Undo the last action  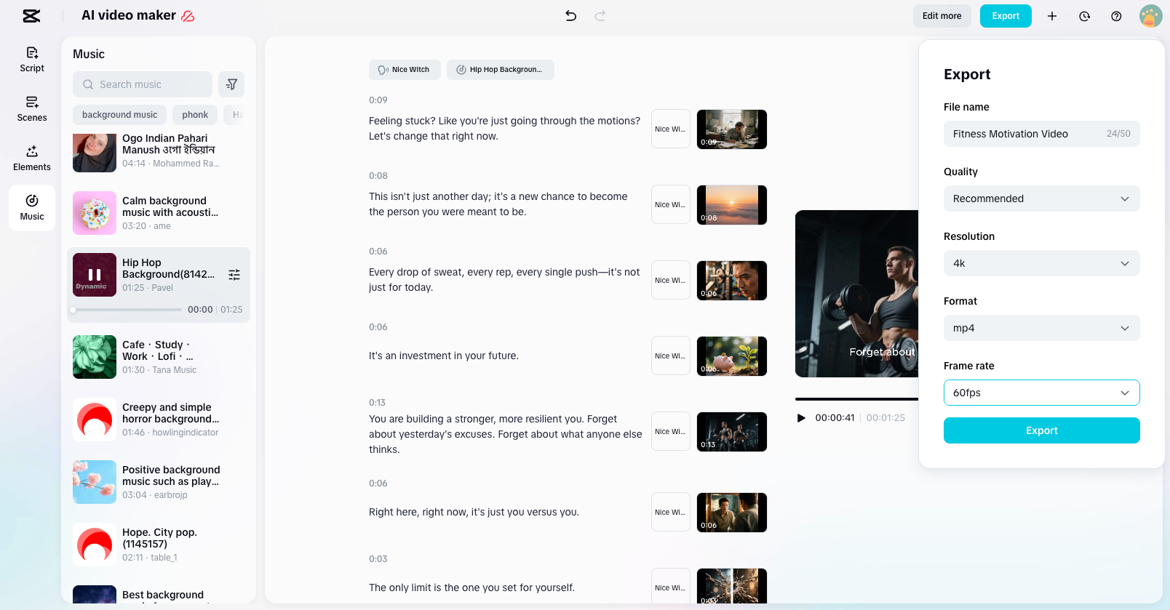pos(571,16)
